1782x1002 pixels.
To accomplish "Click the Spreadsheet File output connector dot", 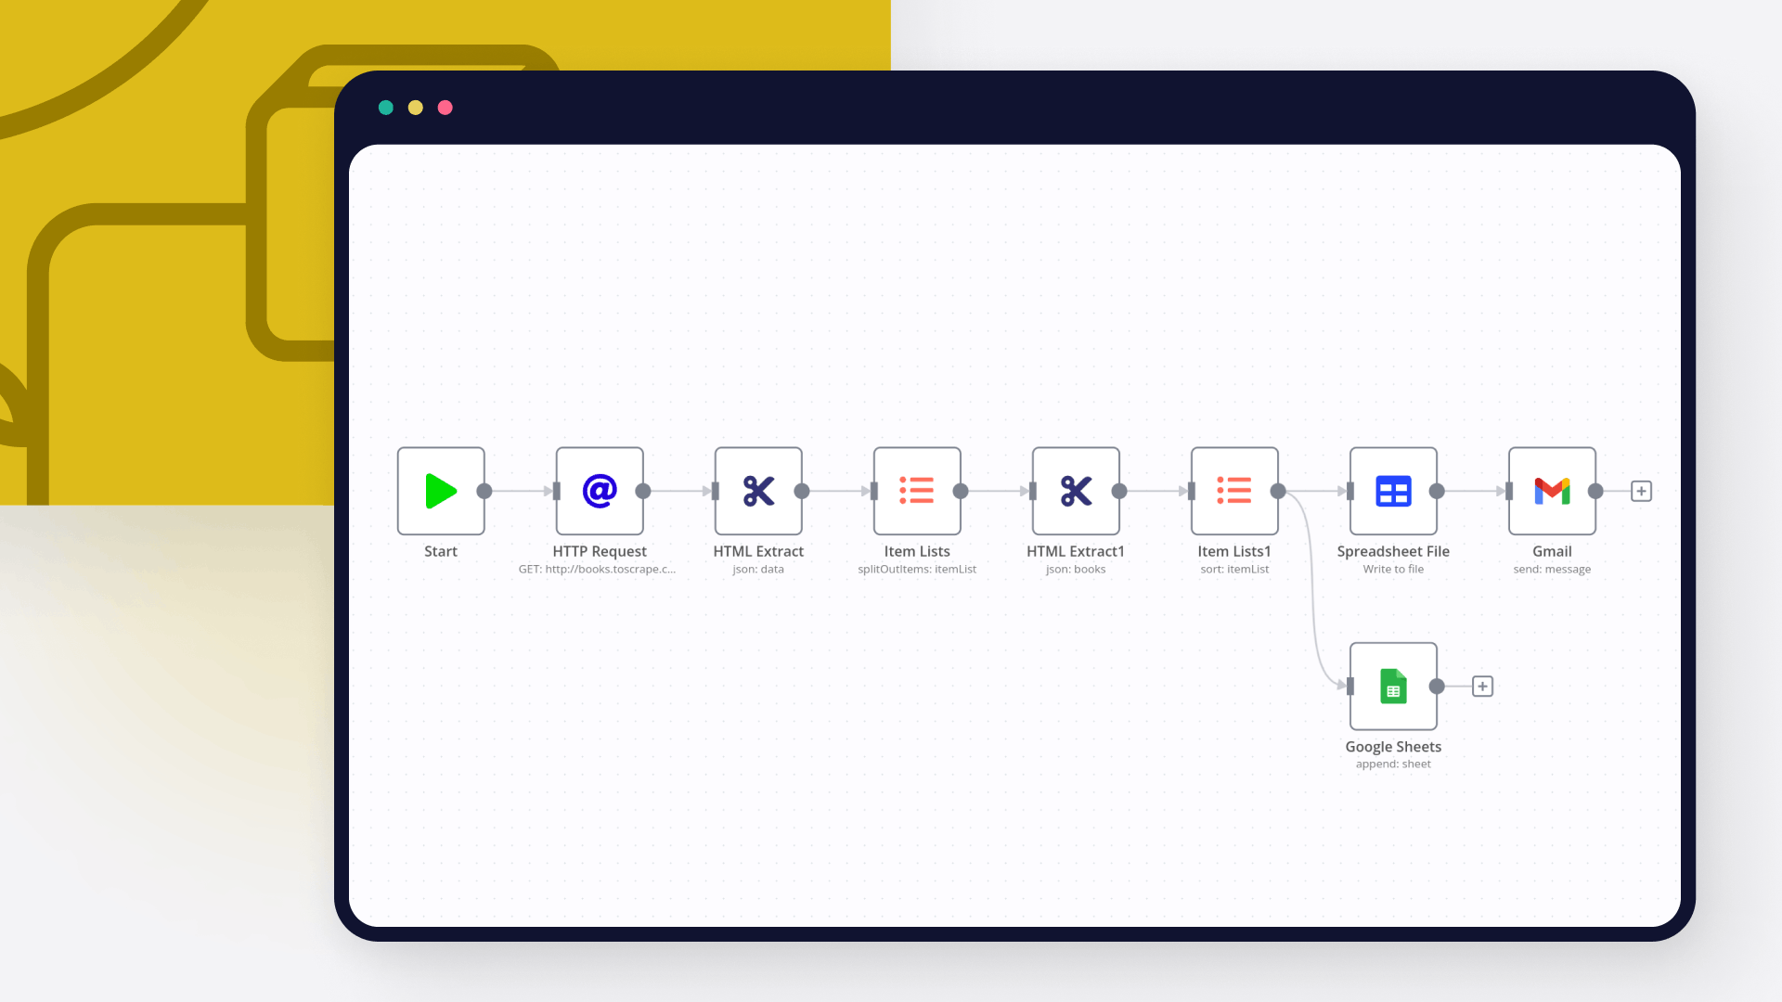I will [x=1437, y=491].
